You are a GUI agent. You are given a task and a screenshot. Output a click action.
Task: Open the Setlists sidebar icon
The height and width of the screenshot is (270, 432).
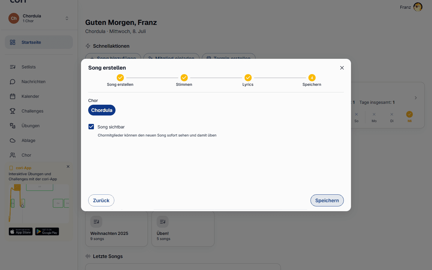coord(13,67)
